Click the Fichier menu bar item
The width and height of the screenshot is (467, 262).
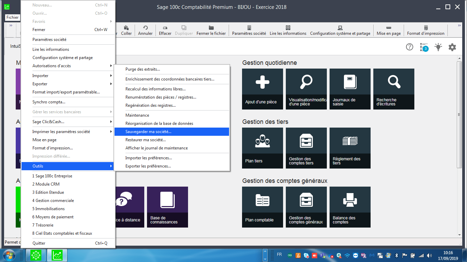click(x=13, y=17)
